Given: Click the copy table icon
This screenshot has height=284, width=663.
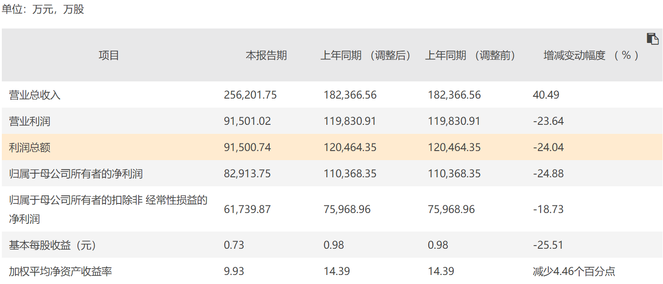Looking at the screenshot, I should [x=652, y=39].
